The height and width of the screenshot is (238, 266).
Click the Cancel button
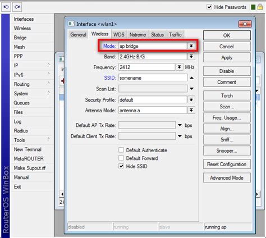pyautogui.click(x=227, y=47)
